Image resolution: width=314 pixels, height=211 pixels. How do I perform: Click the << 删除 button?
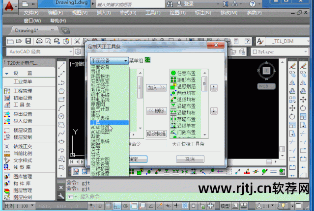click(x=156, y=111)
